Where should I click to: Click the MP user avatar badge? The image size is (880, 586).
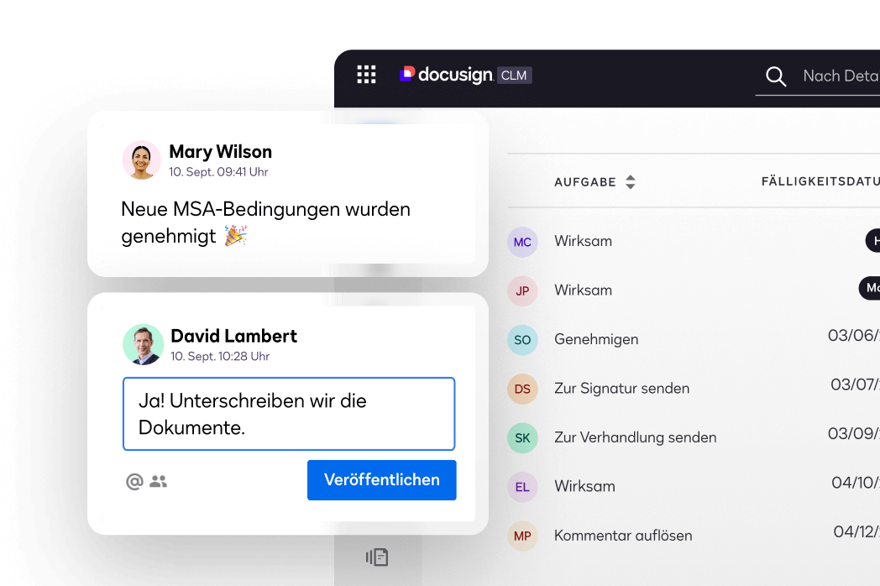[522, 536]
